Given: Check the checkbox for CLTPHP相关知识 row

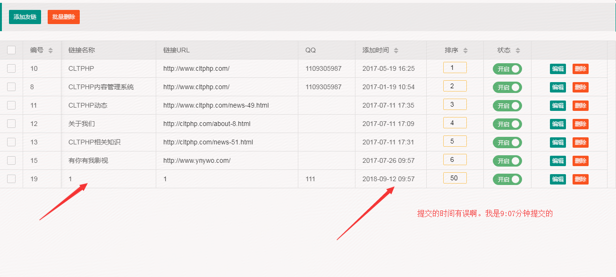Looking at the screenshot, I should pos(11,142).
